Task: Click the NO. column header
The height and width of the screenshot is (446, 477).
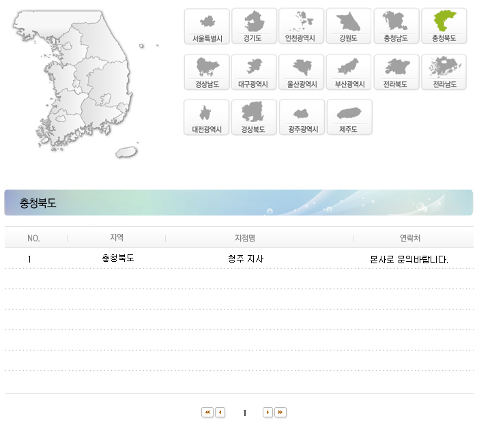Action: click(x=33, y=238)
